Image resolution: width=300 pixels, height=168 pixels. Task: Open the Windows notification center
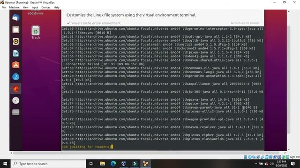[x=292, y=164]
